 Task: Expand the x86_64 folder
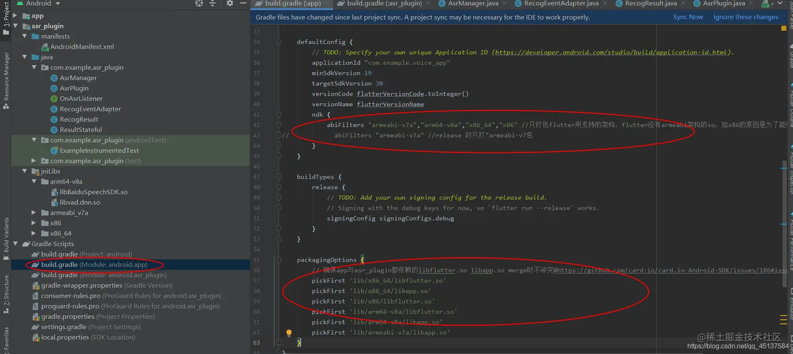click(x=34, y=234)
